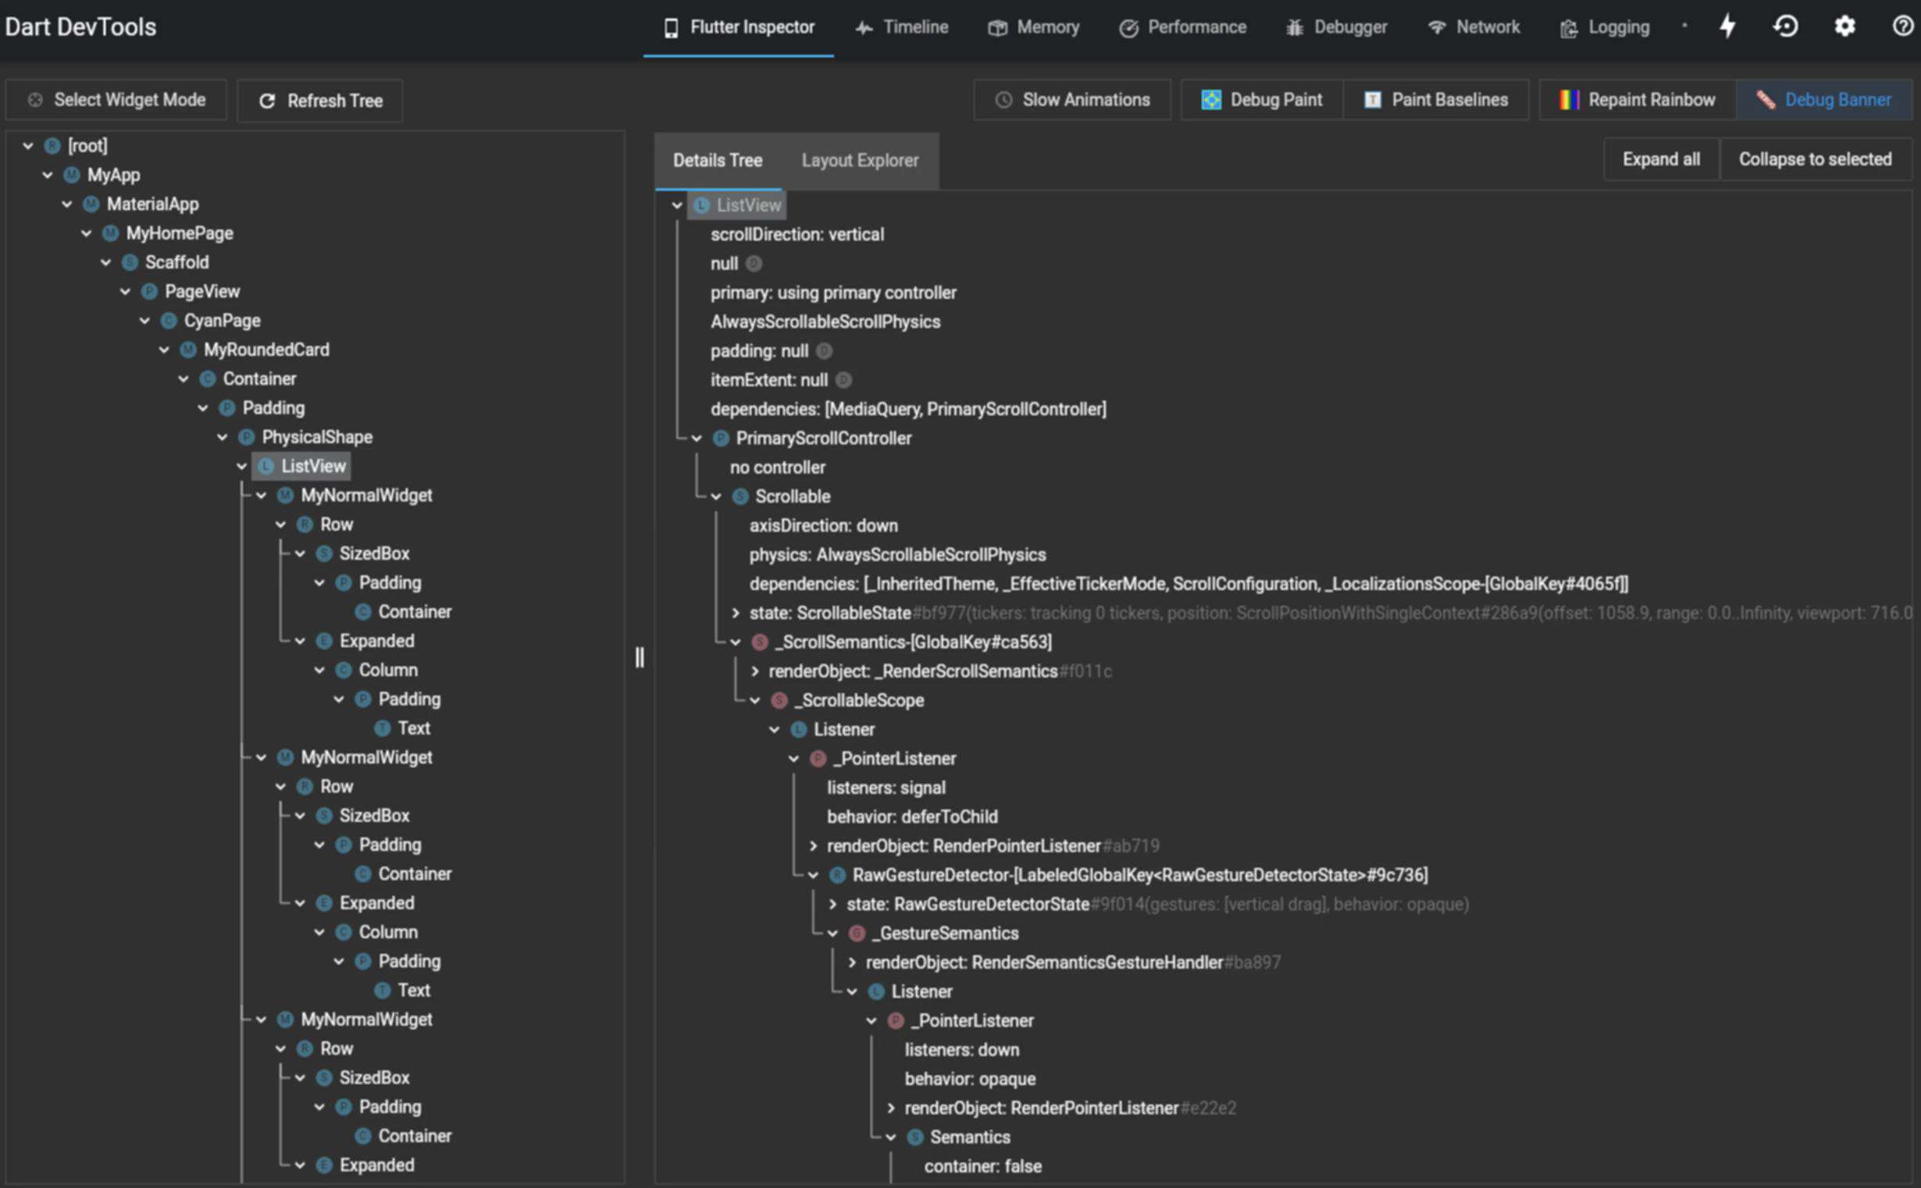Open the Performance tab
Viewport: 1921px width, 1188px height.
coord(1182,27)
